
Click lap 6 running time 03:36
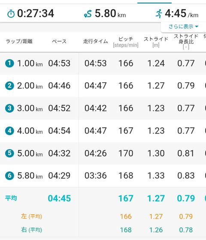click(95, 176)
